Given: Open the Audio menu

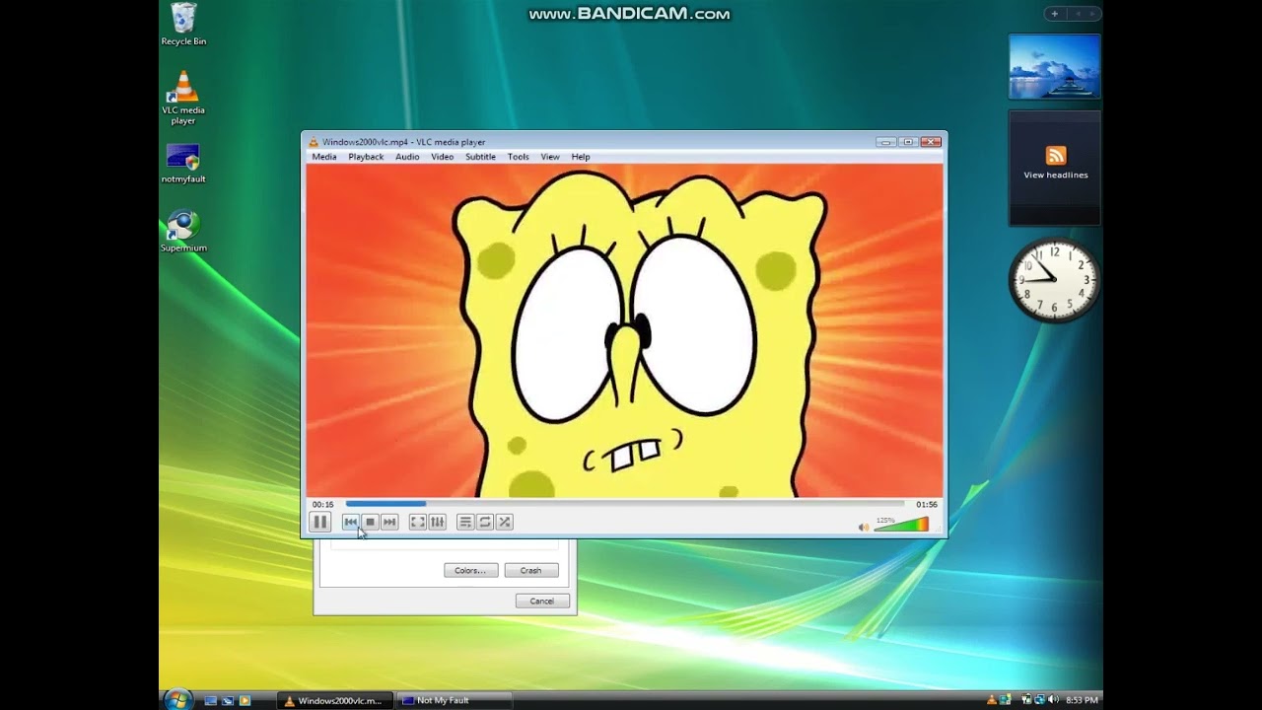Looking at the screenshot, I should [x=407, y=157].
